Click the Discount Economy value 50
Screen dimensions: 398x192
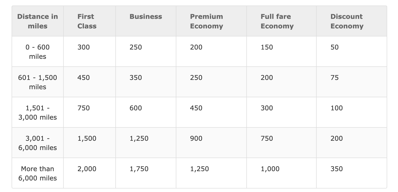pos(335,47)
